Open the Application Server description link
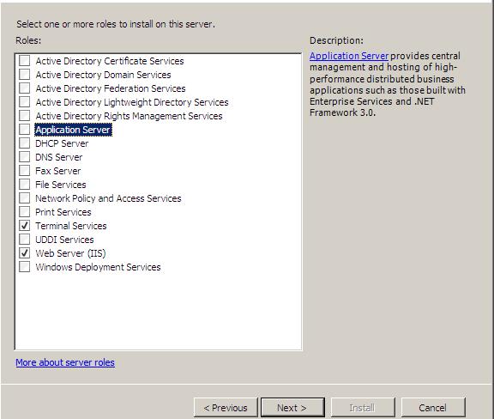This screenshot has height=419, width=494. [349, 56]
